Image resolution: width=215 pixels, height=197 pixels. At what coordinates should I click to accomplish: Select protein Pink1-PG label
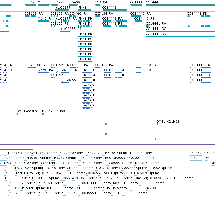tap(88, 105)
